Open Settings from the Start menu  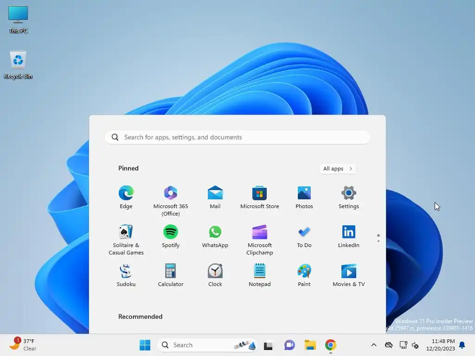(x=349, y=197)
